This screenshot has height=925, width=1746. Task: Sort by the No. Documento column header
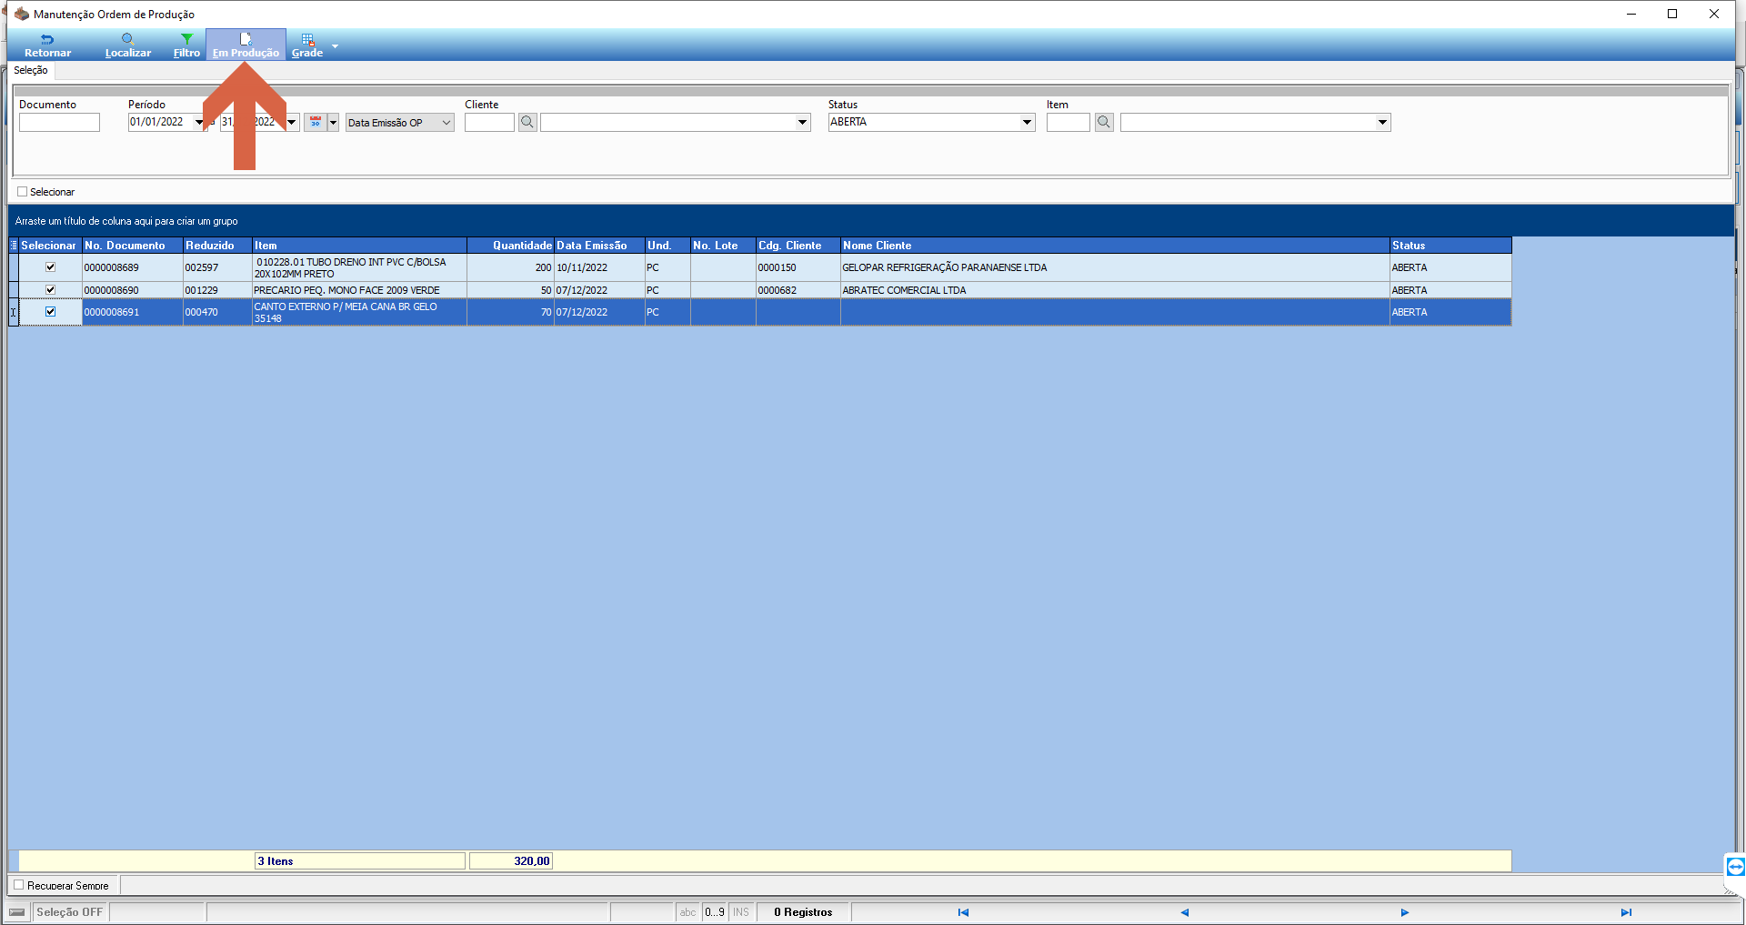pos(133,246)
